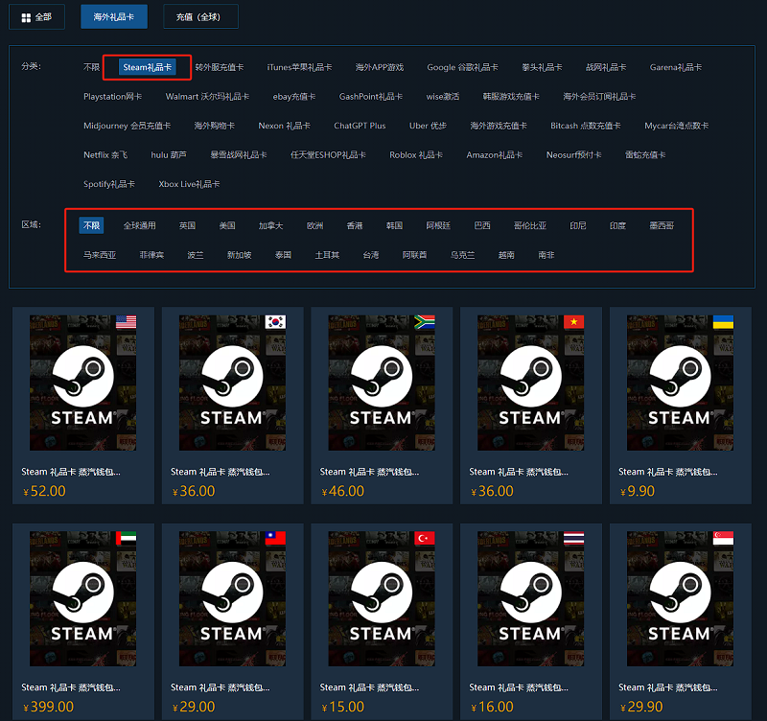767x721 pixels.
Task: Select the Amazon礼品卡 category
Action: point(495,155)
